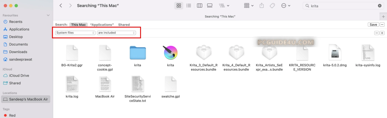387x118 pixels.
Task: Click the krita search field
Action: pos(343,6)
